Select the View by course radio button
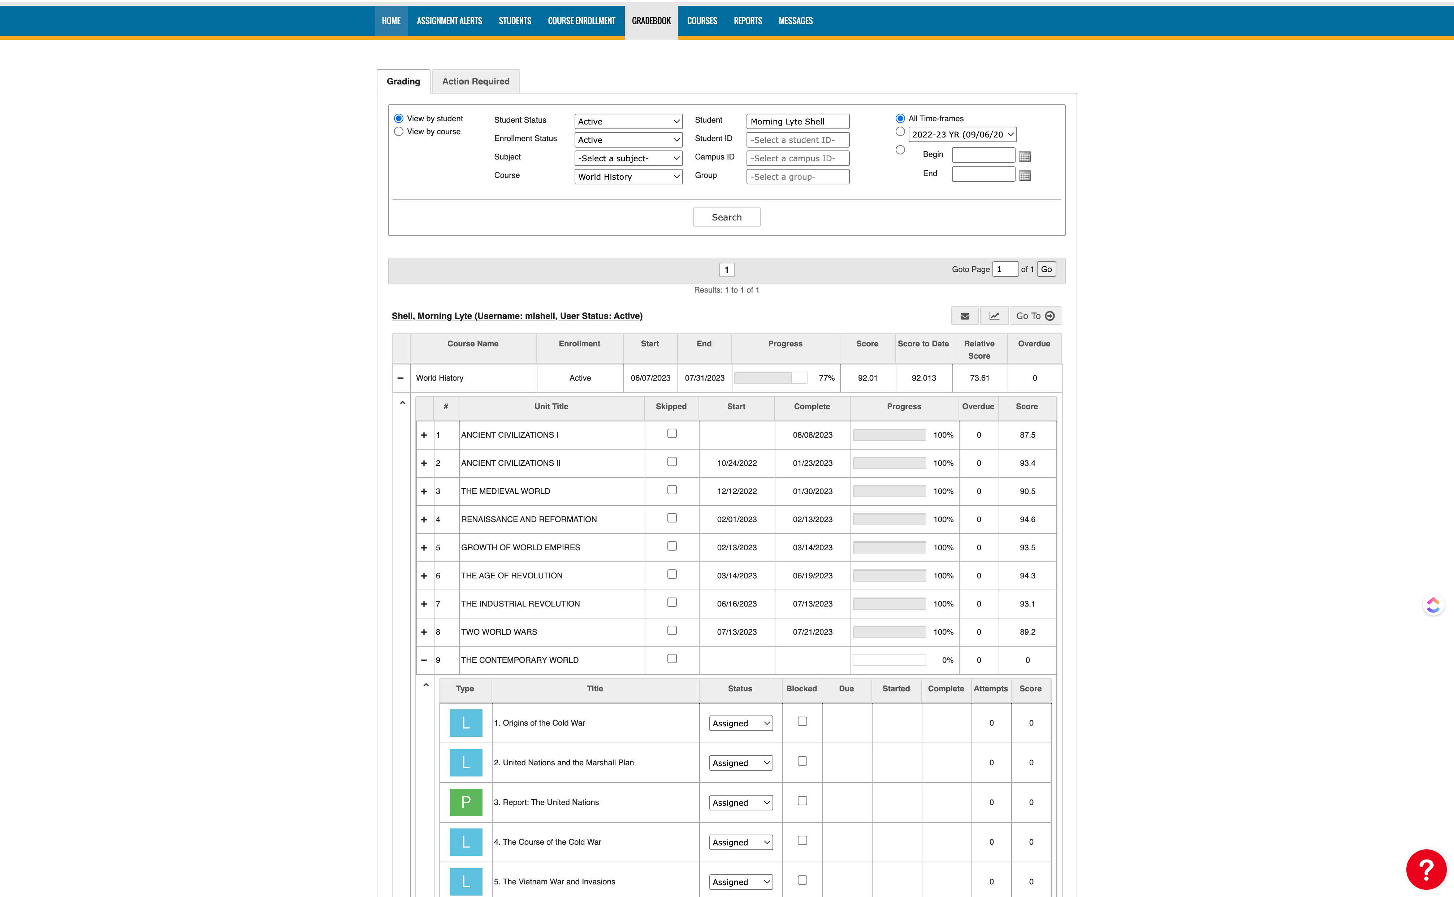The image size is (1454, 897). pos(398,132)
